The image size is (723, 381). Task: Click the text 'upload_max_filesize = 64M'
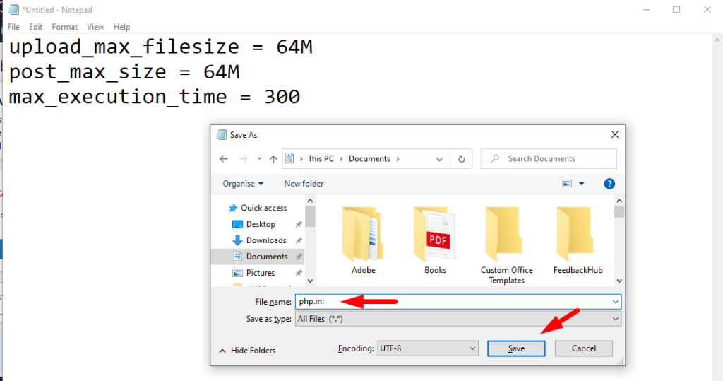(161, 47)
